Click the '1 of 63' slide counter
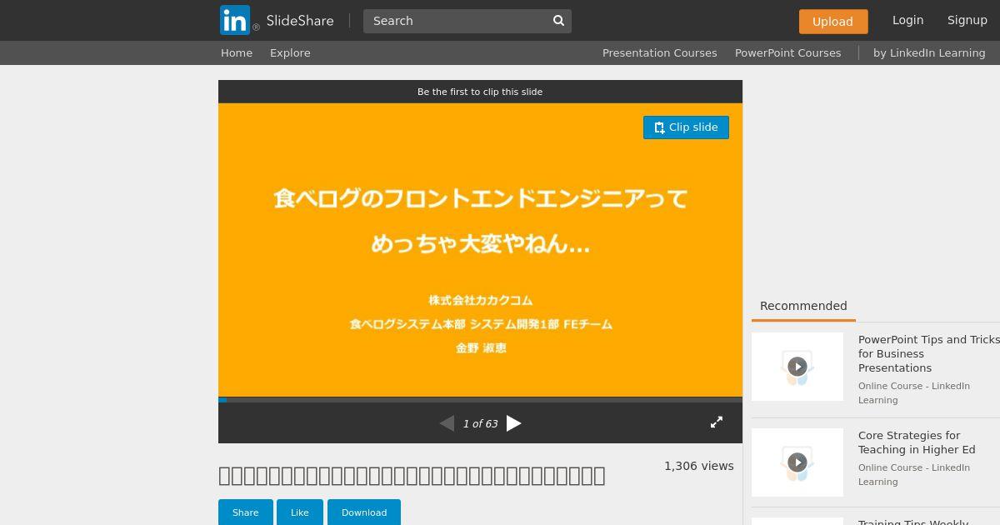The width and height of the screenshot is (1000, 525). pyautogui.click(x=480, y=424)
